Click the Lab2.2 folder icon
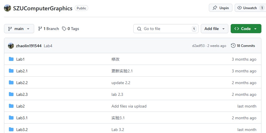This screenshot has height=133, width=266. point(11,83)
